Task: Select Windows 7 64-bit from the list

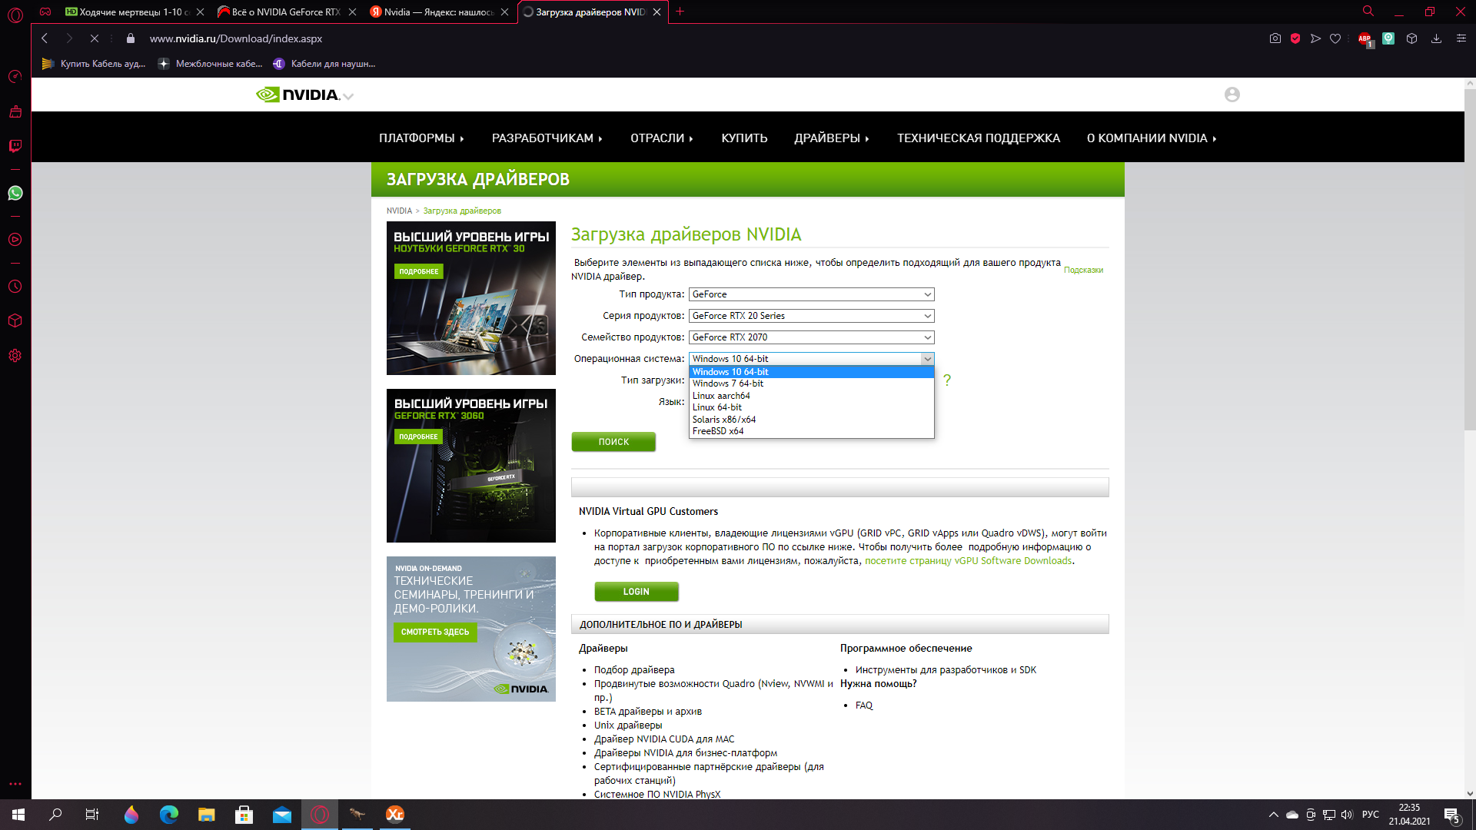Action: click(x=812, y=383)
